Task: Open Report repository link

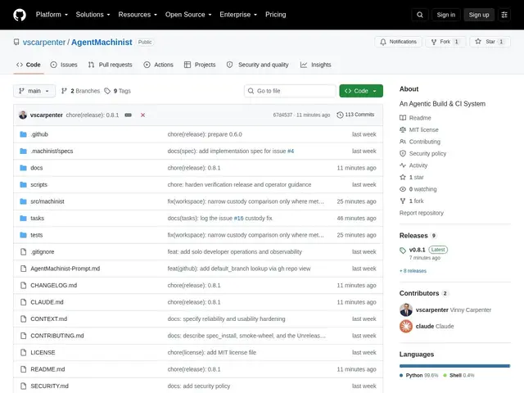Action: [x=422, y=213]
